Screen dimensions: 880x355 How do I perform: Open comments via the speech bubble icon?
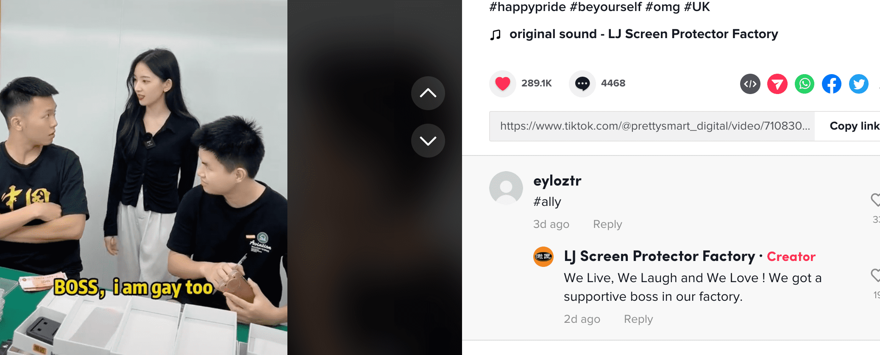[582, 83]
